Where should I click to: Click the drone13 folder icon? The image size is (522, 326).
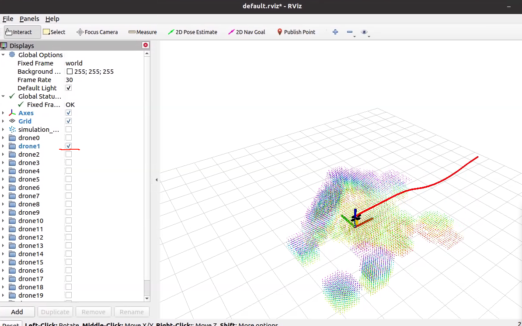[x=12, y=246]
